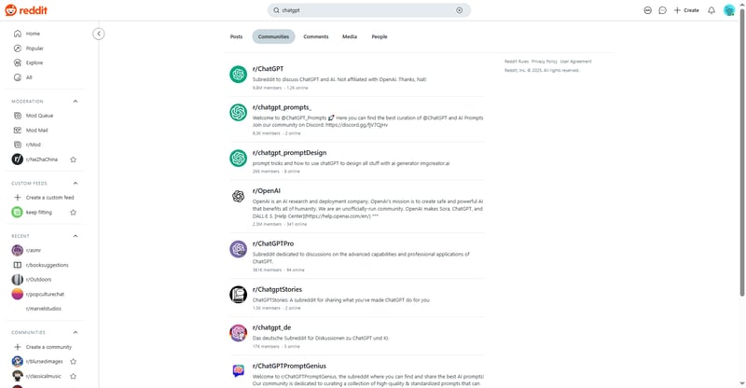Screen dimensions: 746x388
Task: Star the keep fitting custom feed
Action: [74, 213]
